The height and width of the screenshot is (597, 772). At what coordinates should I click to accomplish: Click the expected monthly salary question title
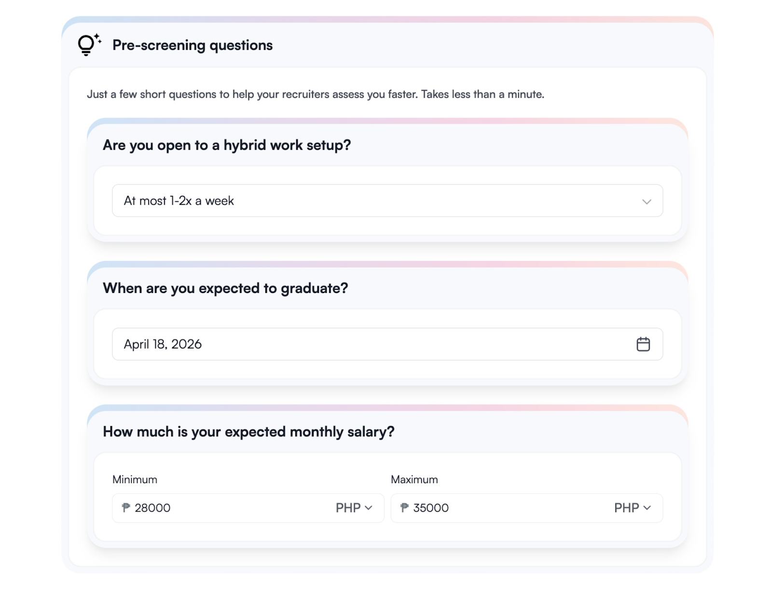(248, 432)
